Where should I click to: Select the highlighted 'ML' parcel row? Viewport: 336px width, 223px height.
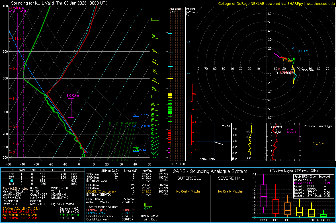pyautogui.click(x=43, y=181)
